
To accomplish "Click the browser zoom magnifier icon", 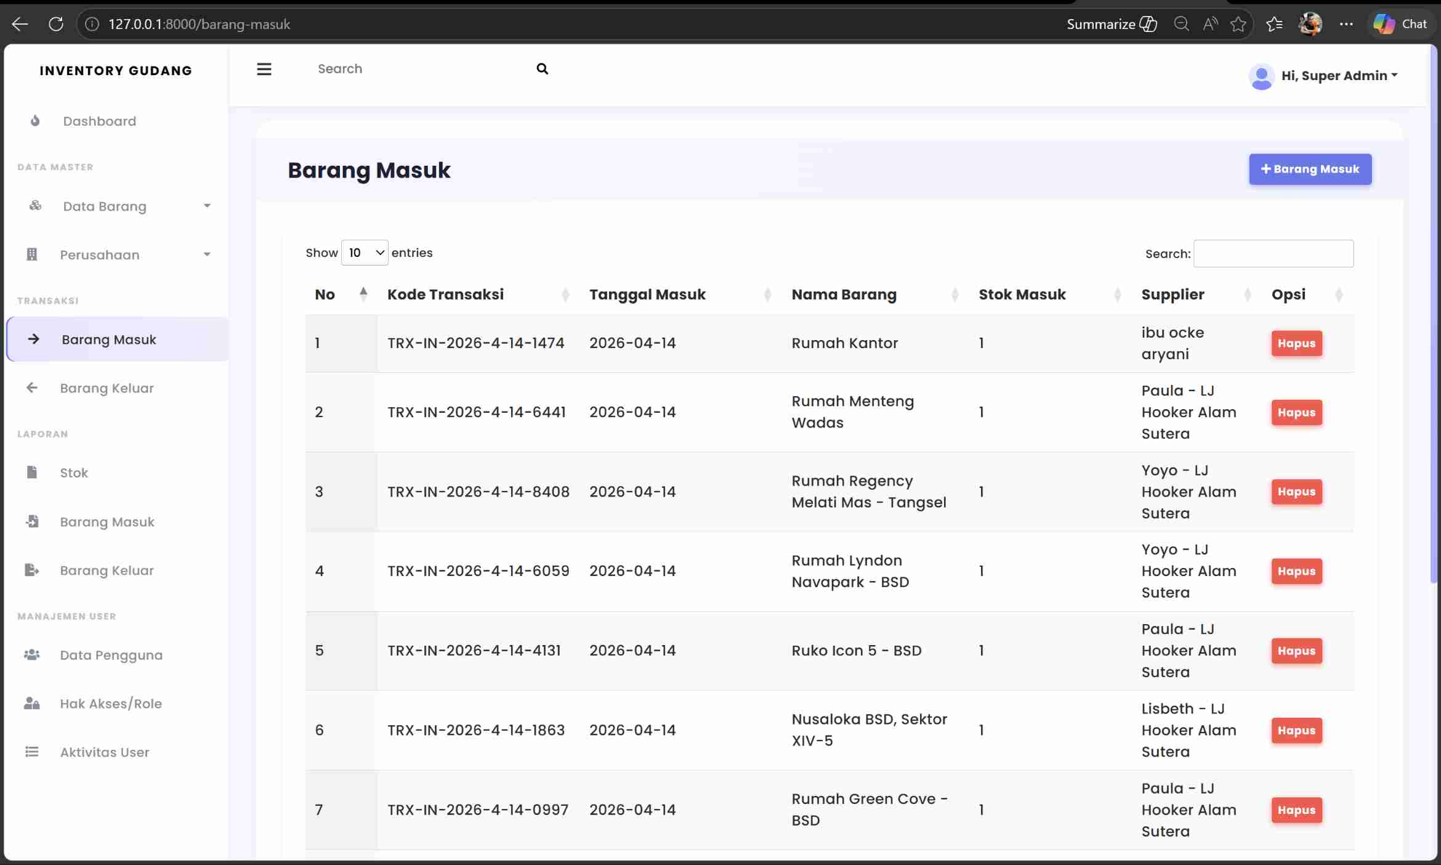I will click(1181, 24).
